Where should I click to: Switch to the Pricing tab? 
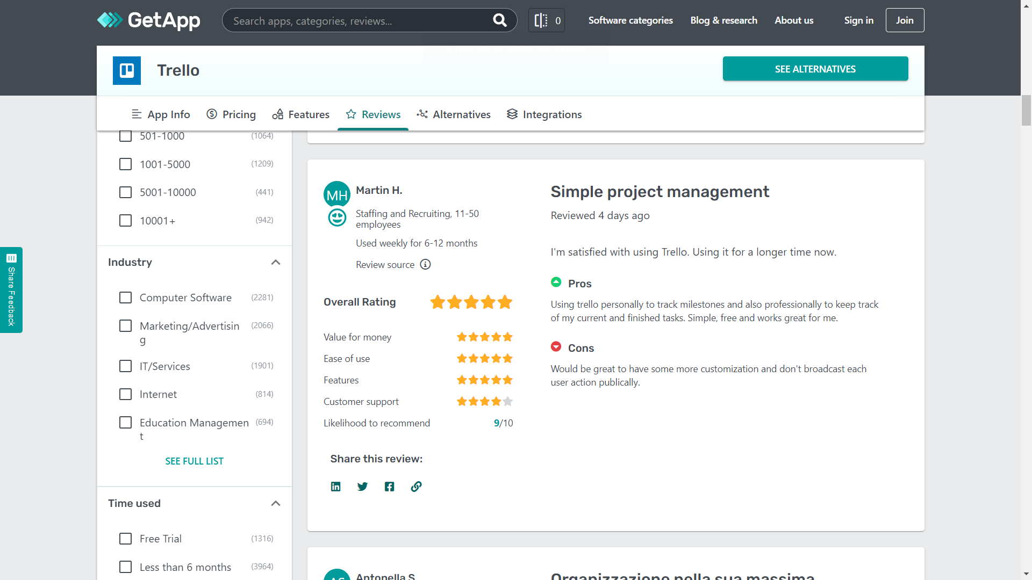pyautogui.click(x=231, y=114)
